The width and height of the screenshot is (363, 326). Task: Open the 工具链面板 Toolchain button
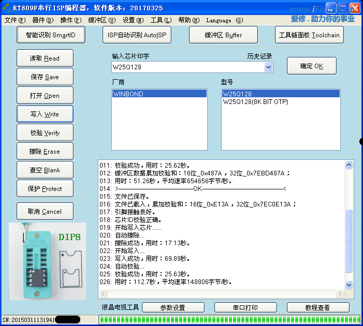coord(309,35)
